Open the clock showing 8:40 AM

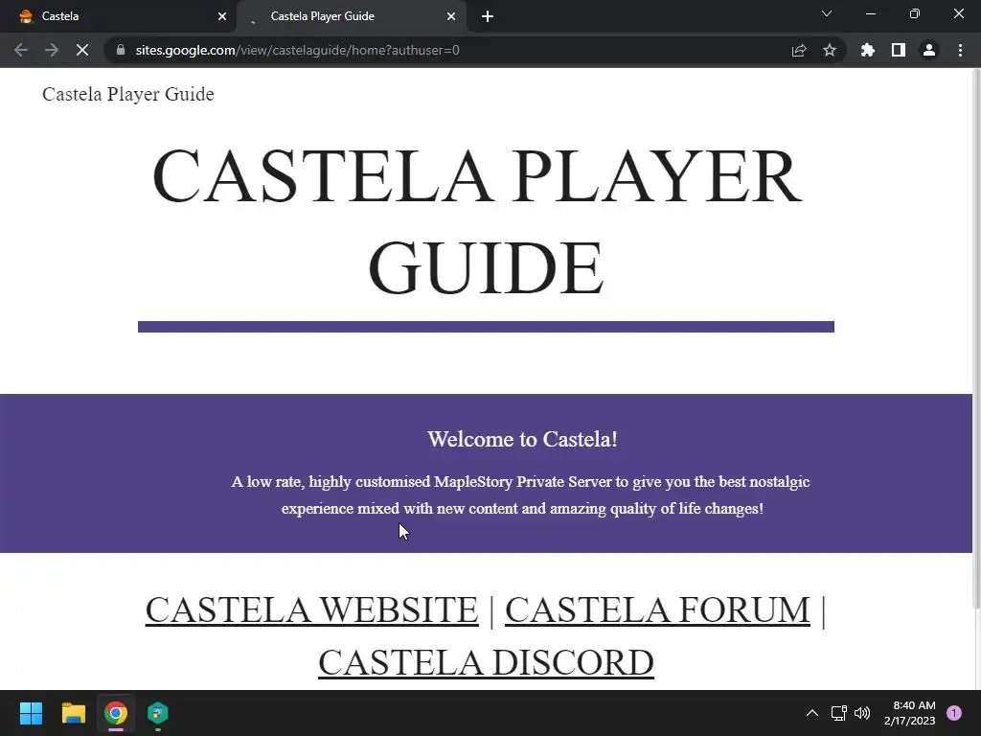(910, 713)
